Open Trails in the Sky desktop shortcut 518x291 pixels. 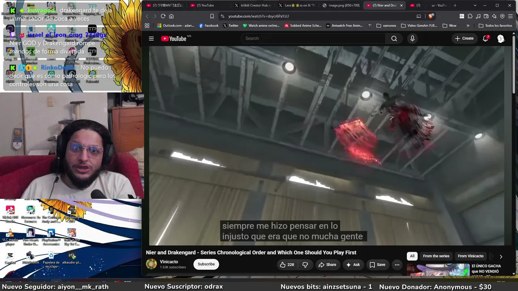click(72, 237)
